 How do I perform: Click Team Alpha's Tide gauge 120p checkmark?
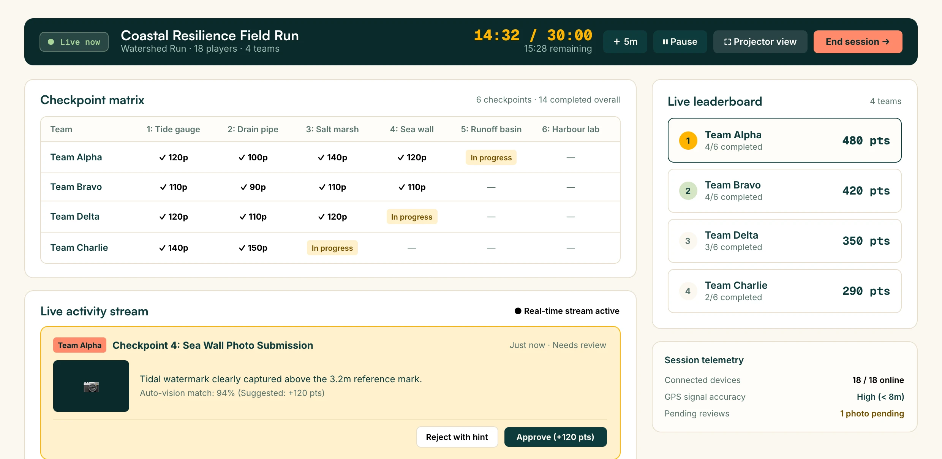[x=173, y=158]
